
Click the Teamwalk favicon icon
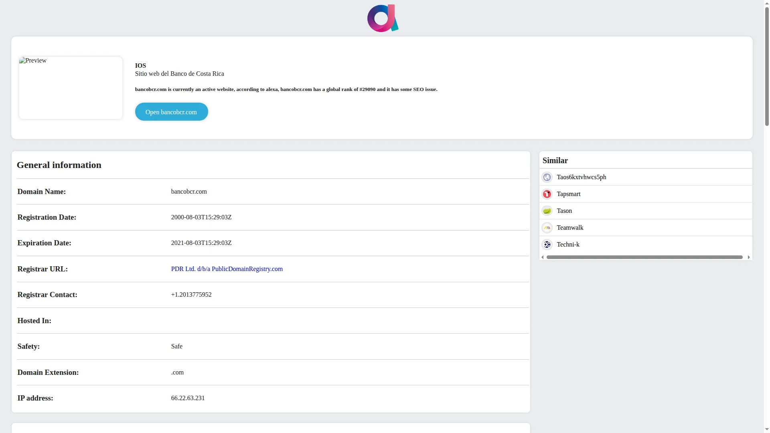click(x=547, y=228)
